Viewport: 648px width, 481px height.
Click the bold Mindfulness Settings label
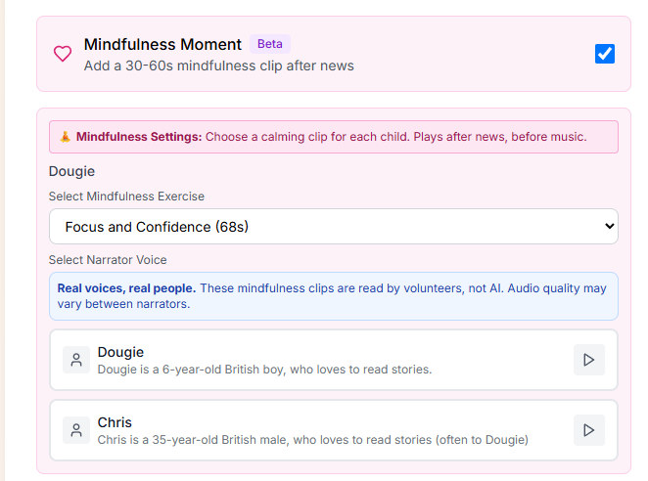coord(139,137)
